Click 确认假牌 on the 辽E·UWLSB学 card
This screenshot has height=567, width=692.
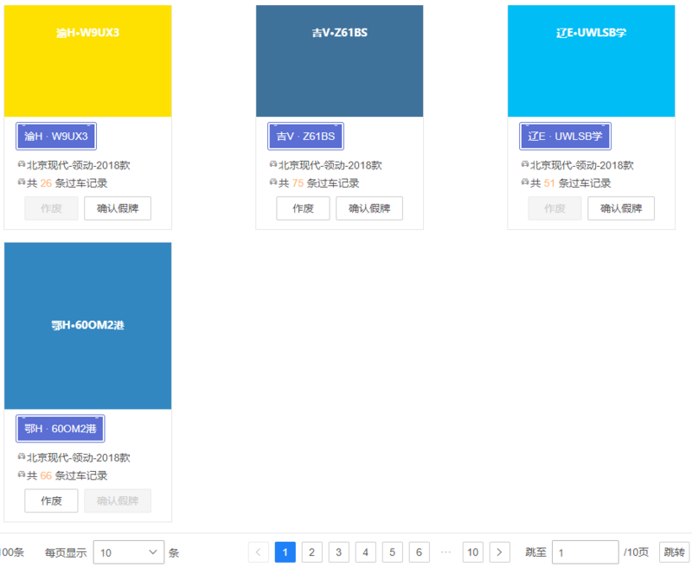point(621,208)
